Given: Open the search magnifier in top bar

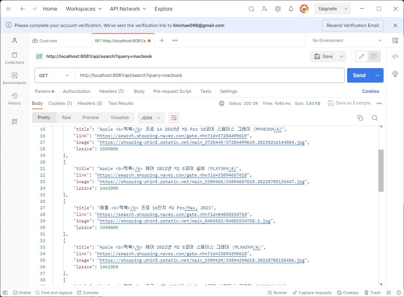Looking at the screenshot, I should coord(252,9).
